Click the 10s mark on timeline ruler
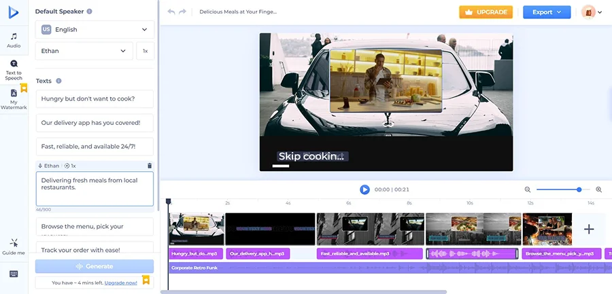This screenshot has height=294, width=612. click(469, 203)
